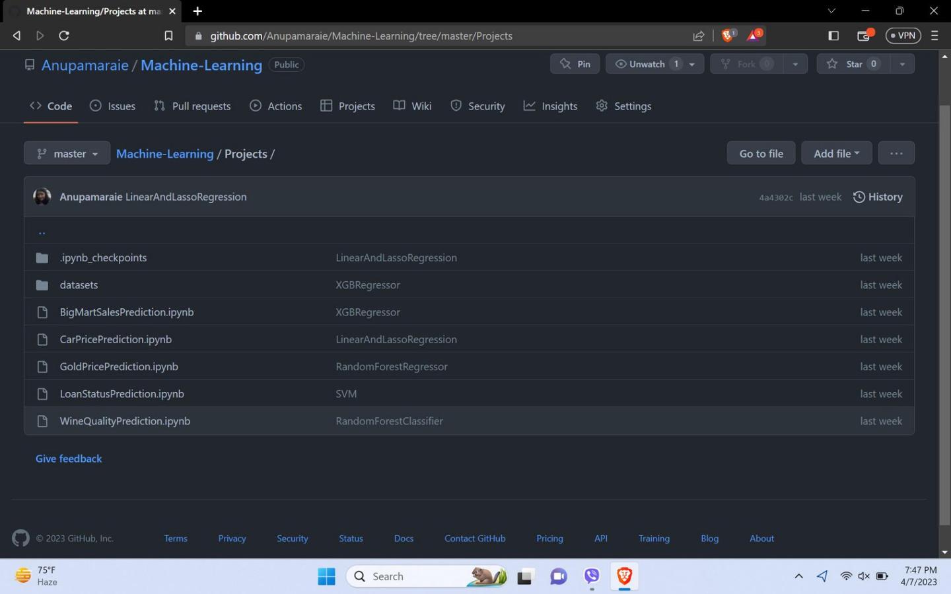Image resolution: width=951 pixels, height=594 pixels.
Task: Open the Machine-Learning breadcrumb link
Action: pos(165,154)
